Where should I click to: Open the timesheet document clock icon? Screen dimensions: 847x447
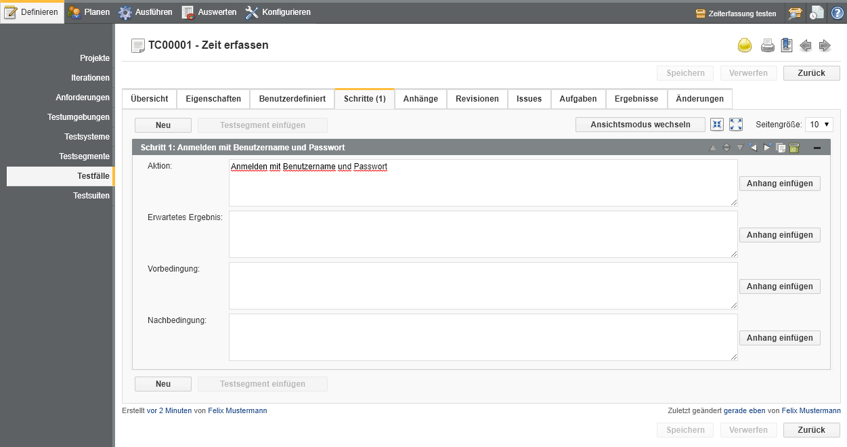[x=817, y=12]
